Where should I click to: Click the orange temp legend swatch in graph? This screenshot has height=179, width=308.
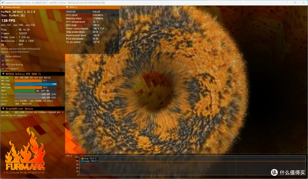tap(82, 158)
